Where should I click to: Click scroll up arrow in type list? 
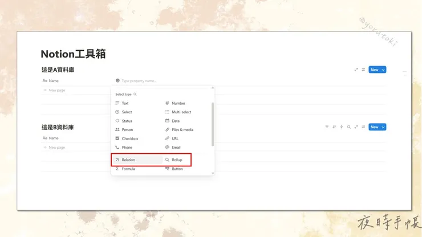coord(213,88)
